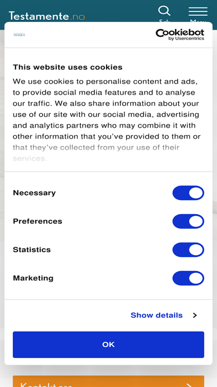Image resolution: width=217 pixels, height=387 pixels.
Task: Click the faded cookie description text
Action: click(96, 153)
